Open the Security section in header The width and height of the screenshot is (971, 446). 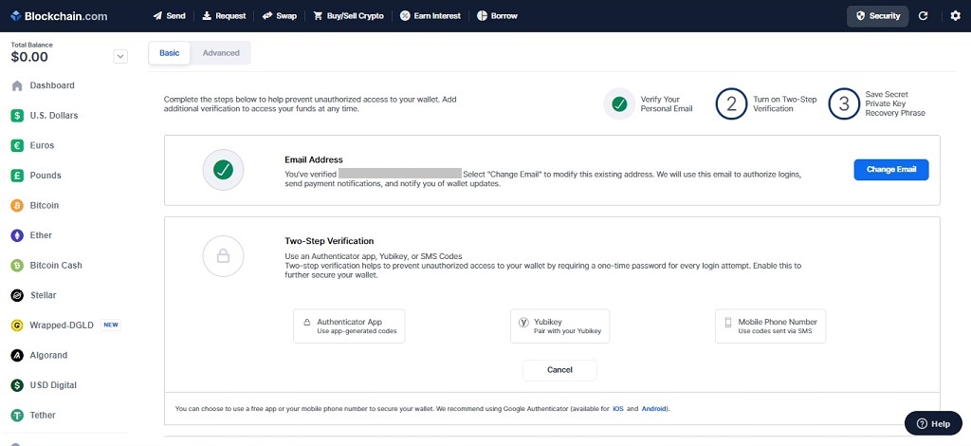[877, 16]
